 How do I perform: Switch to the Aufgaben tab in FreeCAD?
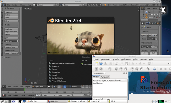tap(105, 77)
